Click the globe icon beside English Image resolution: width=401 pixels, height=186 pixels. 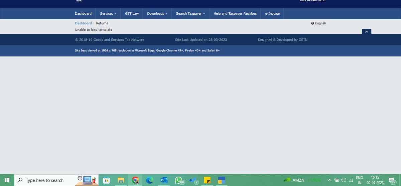pos(312,23)
